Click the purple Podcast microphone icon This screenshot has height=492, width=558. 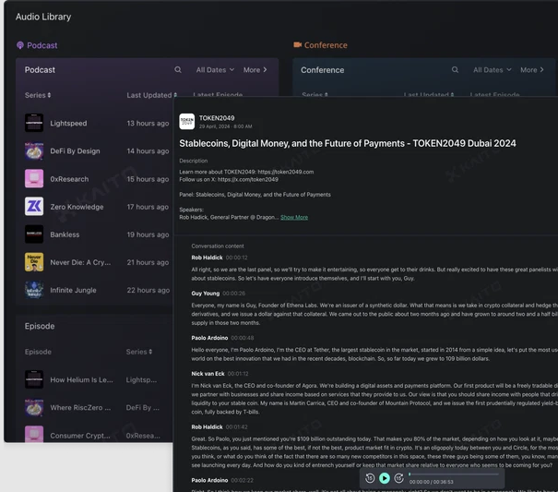tap(20, 45)
